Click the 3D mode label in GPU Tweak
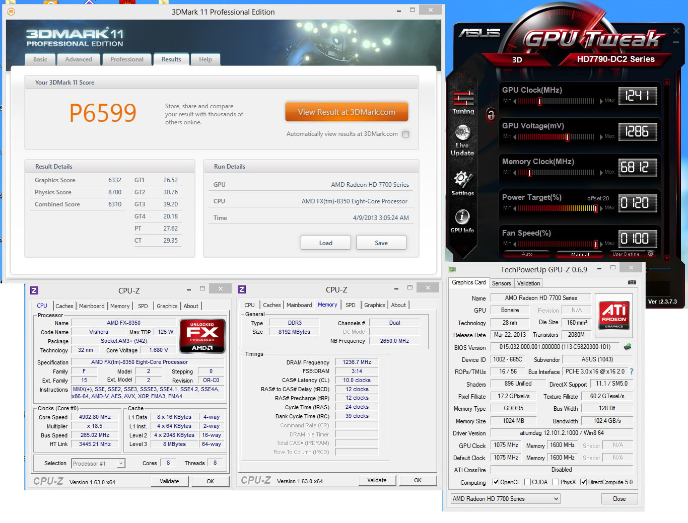This screenshot has width=688, height=523. 517,59
